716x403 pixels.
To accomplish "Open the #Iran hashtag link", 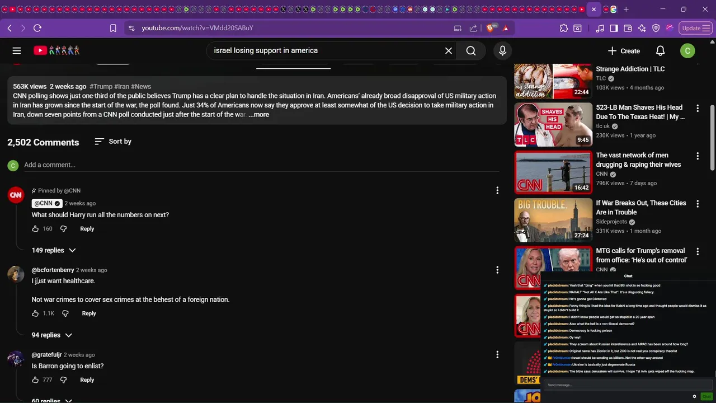I will tap(121, 86).
